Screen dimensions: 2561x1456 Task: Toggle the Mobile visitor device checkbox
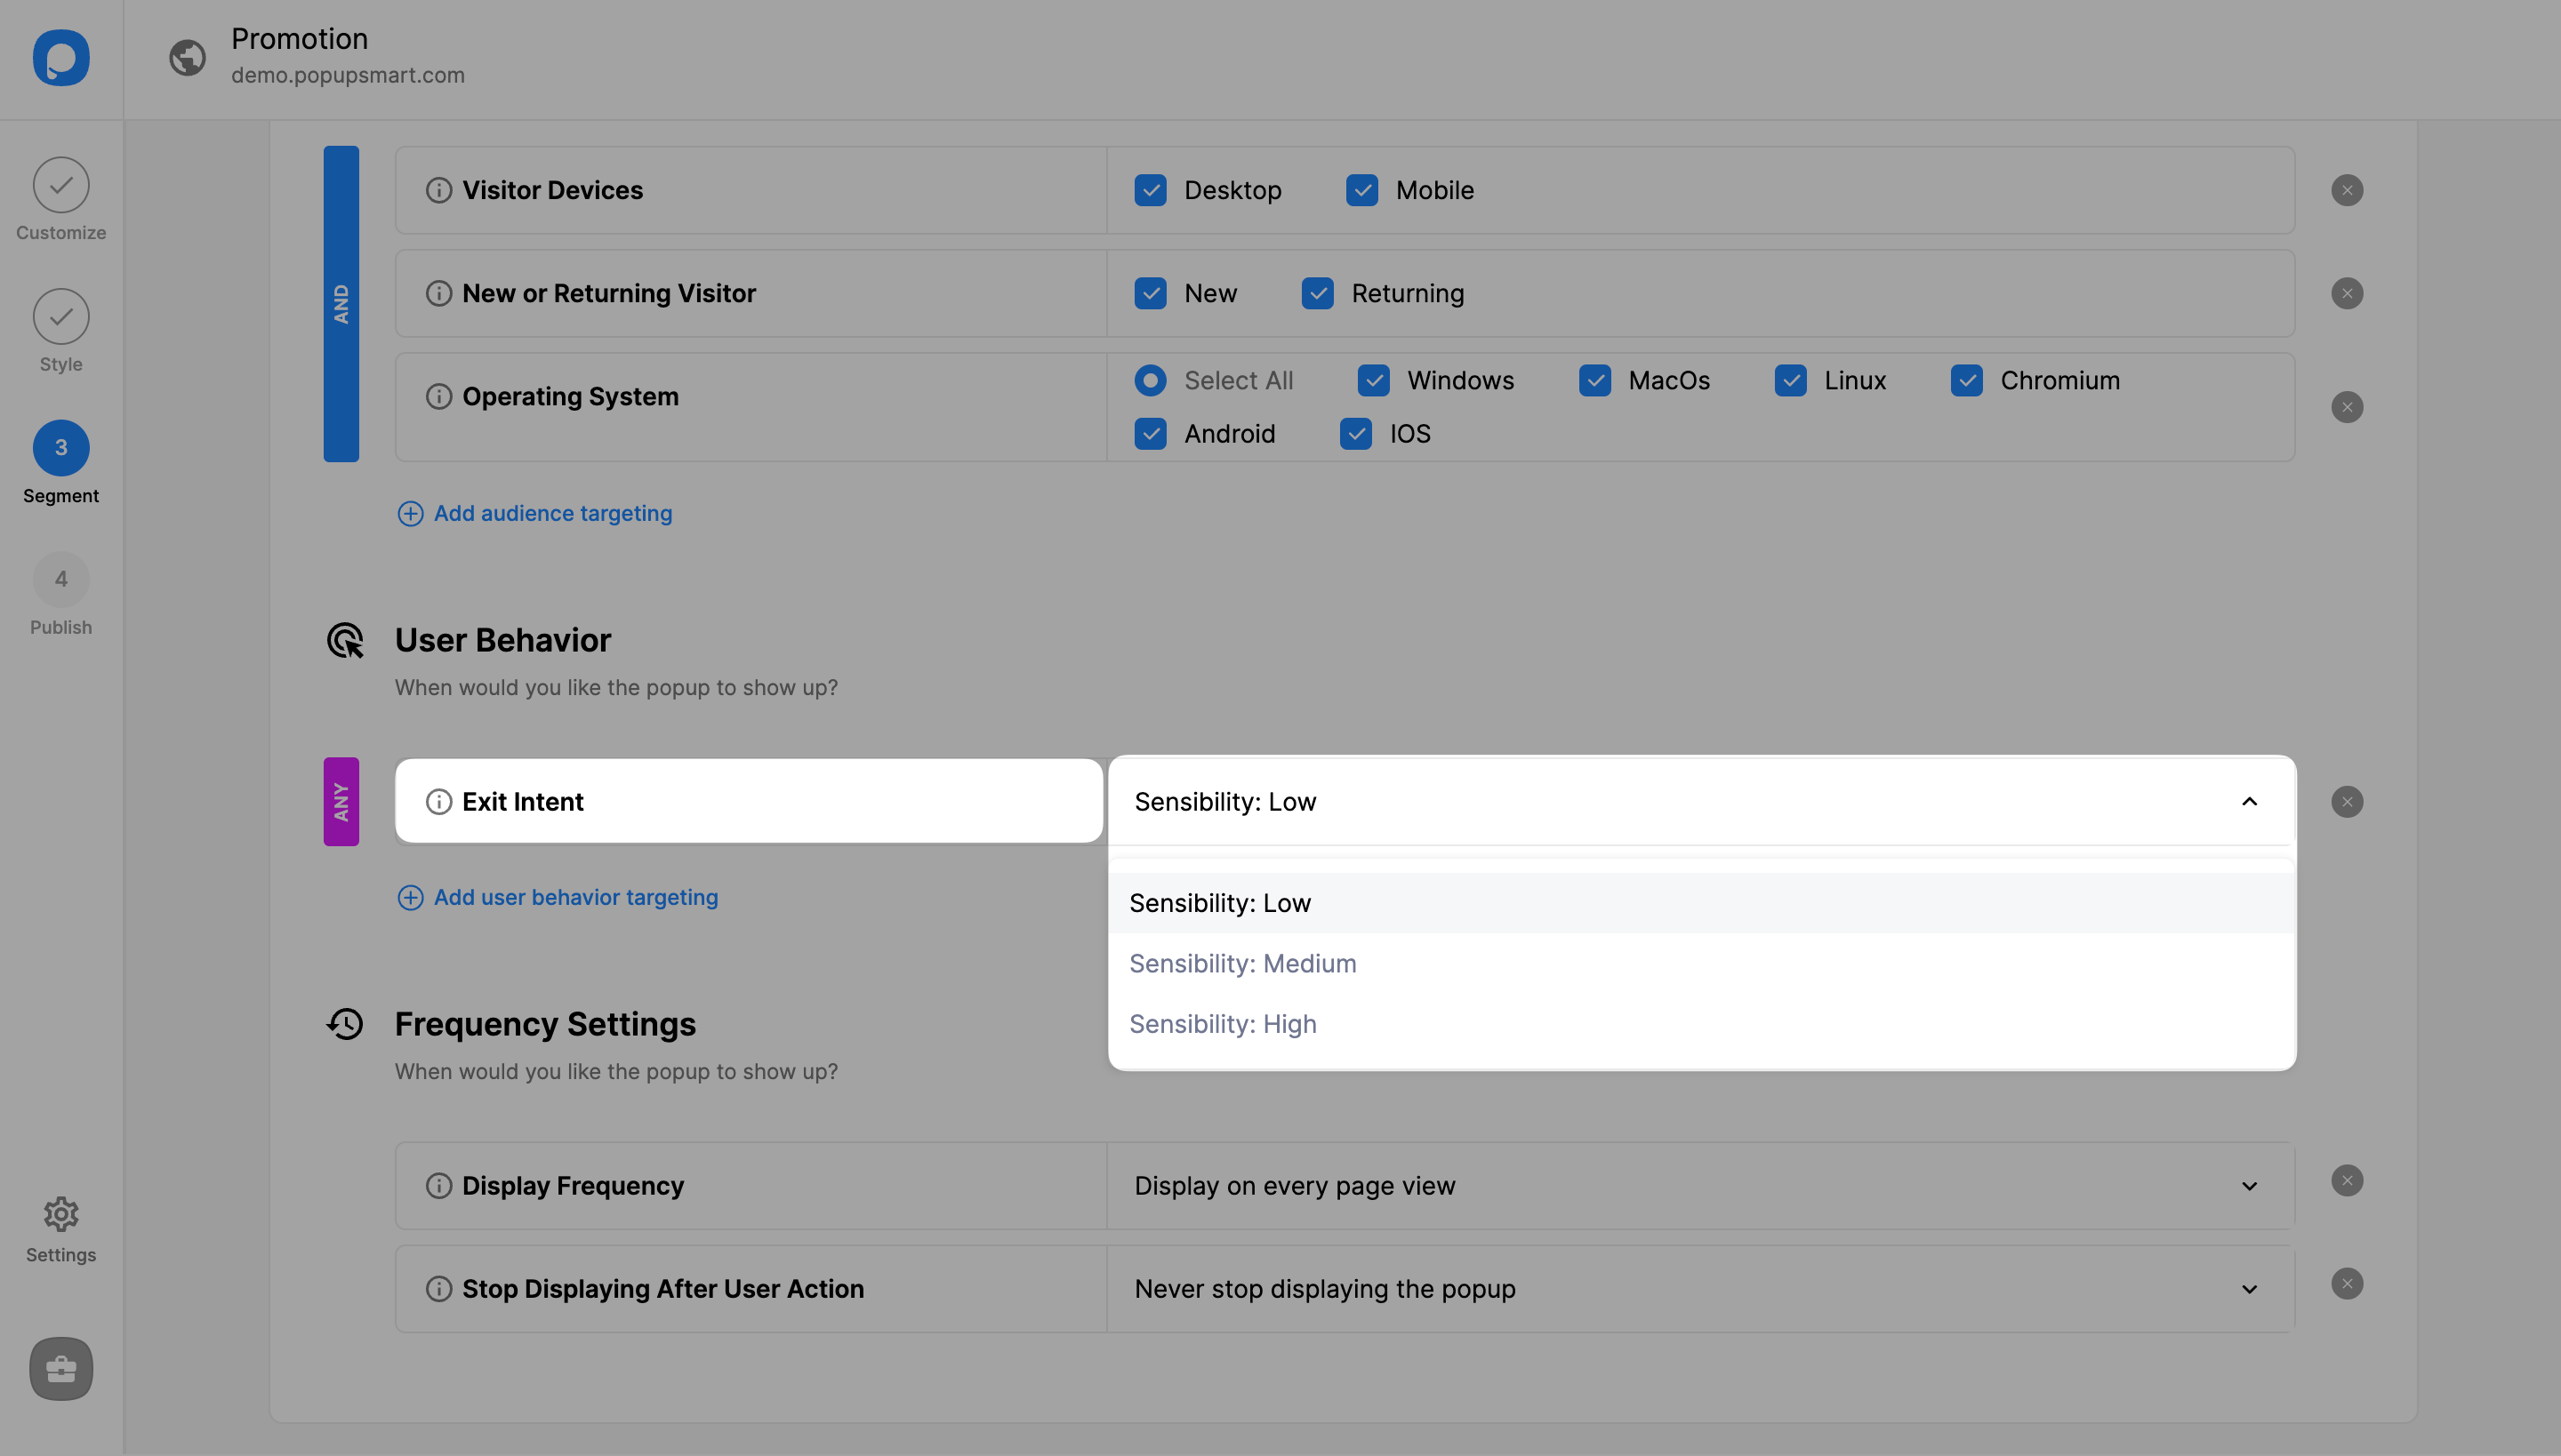coord(1361,188)
